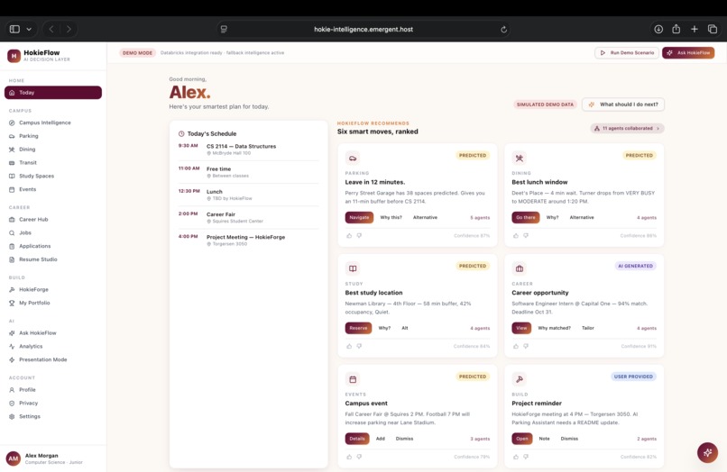The height and width of the screenshot is (472, 727).
Task: Select Today in the sidebar
Action: 53,93
